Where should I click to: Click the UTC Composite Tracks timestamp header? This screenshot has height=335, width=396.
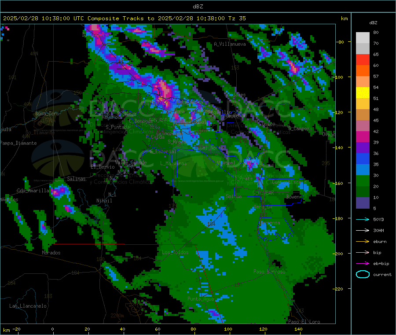click(124, 18)
